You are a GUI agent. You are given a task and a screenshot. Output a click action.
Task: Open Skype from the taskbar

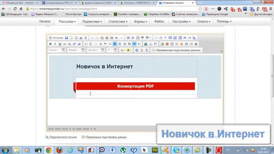[x=176, y=150]
